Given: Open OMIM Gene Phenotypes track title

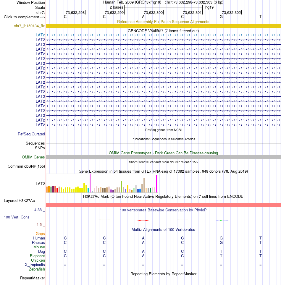Looking at the screenshot, I should coord(163,153).
